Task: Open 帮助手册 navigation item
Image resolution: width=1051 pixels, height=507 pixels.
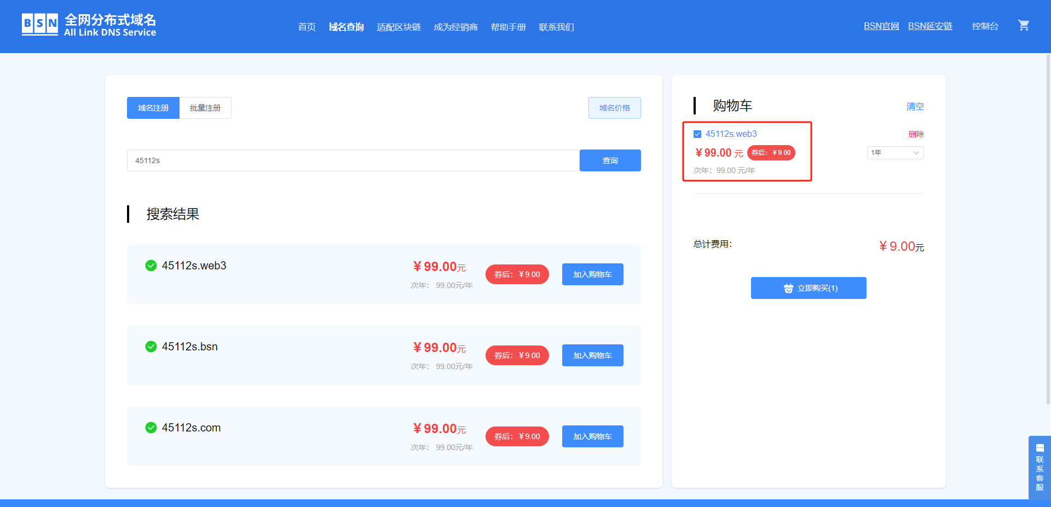Action: click(509, 27)
